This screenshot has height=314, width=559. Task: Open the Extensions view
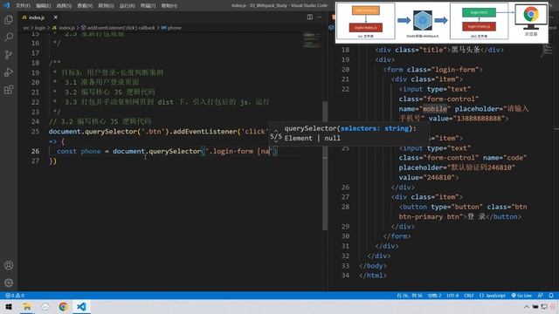point(9,89)
